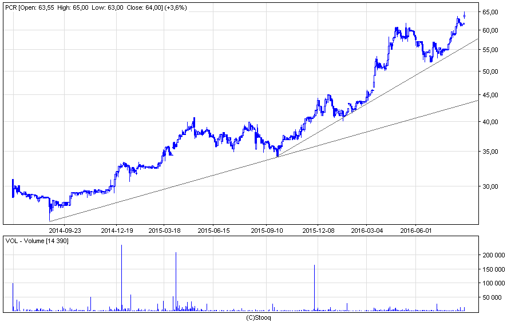The width and height of the screenshot is (515, 322).
Task: Click the 55,00 price axis label
Action: 490,50
